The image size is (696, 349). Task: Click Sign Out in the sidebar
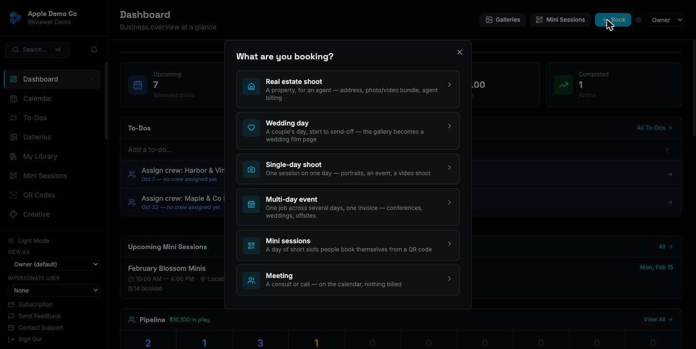pyautogui.click(x=25, y=339)
